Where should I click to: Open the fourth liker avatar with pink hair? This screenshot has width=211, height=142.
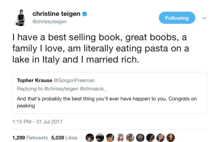click(120, 138)
